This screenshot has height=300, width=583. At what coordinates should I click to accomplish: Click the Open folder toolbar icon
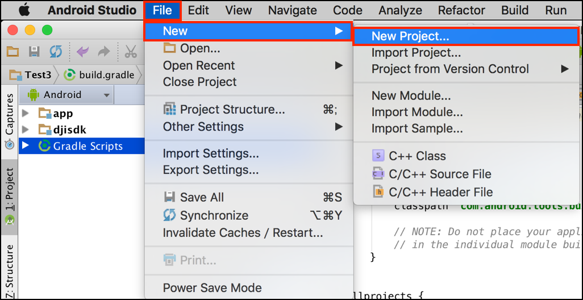pyautogui.click(x=13, y=52)
